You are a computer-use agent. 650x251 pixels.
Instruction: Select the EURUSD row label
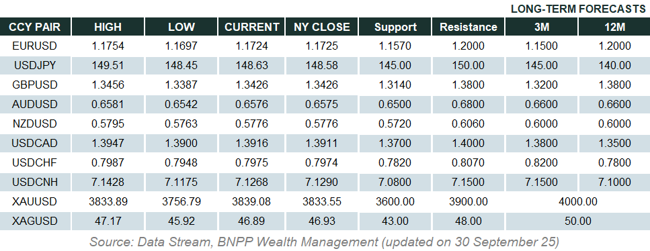(x=35, y=46)
